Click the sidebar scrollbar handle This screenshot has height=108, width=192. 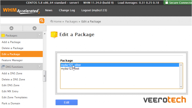click(x=45, y=76)
